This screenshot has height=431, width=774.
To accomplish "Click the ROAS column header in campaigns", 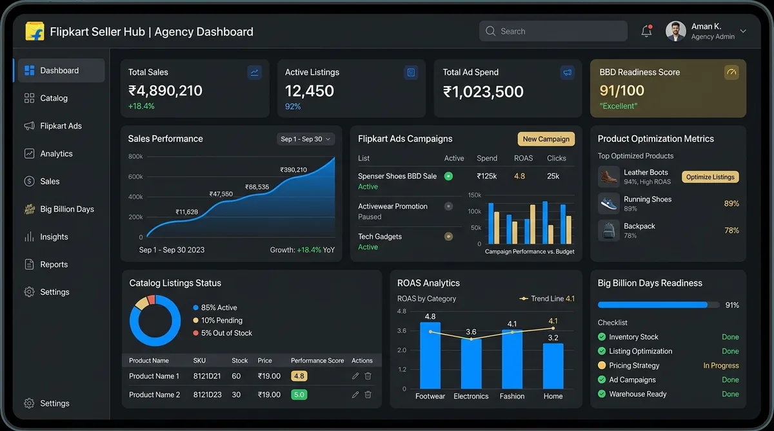I will (x=524, y=158).
